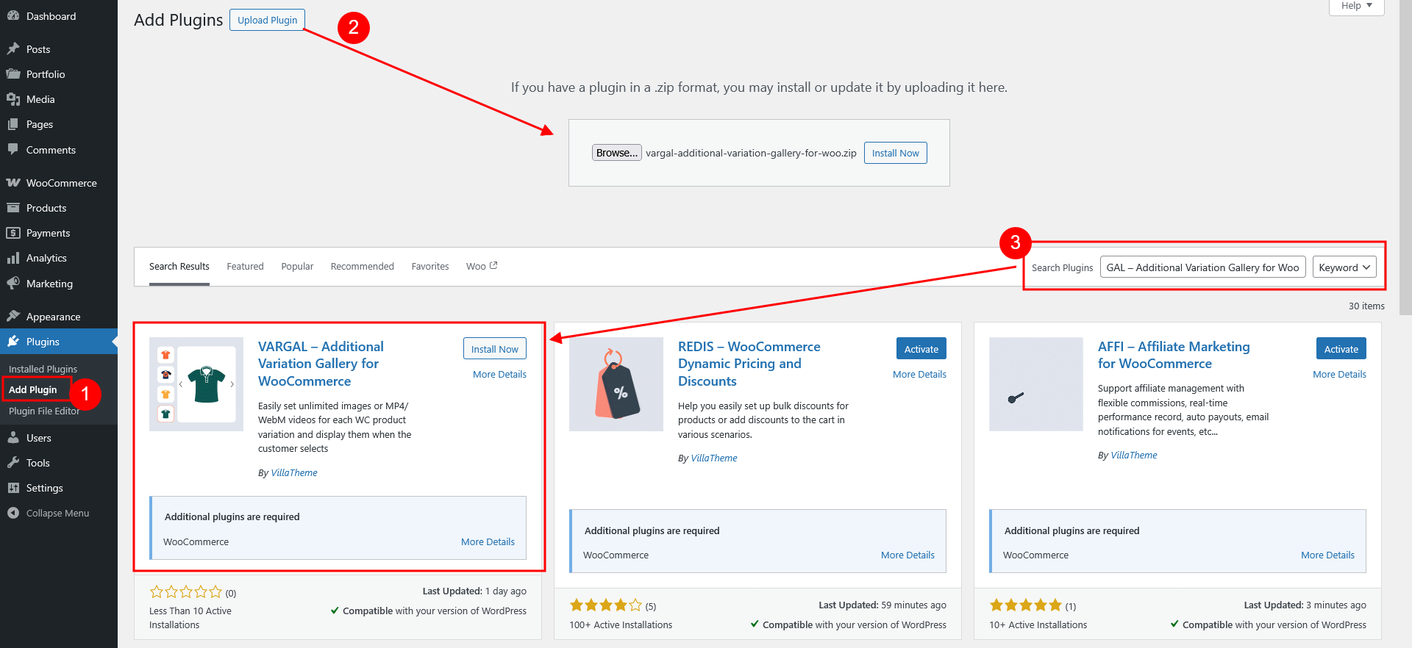The image size is (1412, 648).
Task: Click the Appearance brush icon
Action: [13, 317]
